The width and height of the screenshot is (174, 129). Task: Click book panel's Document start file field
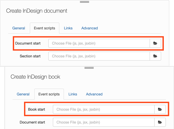pyautogui.click(x=104, y=122)
